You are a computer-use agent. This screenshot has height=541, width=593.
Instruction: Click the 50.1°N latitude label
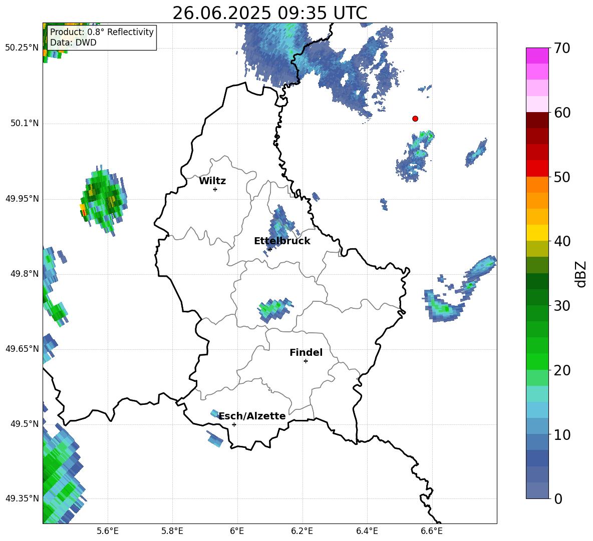click(25, 124)
